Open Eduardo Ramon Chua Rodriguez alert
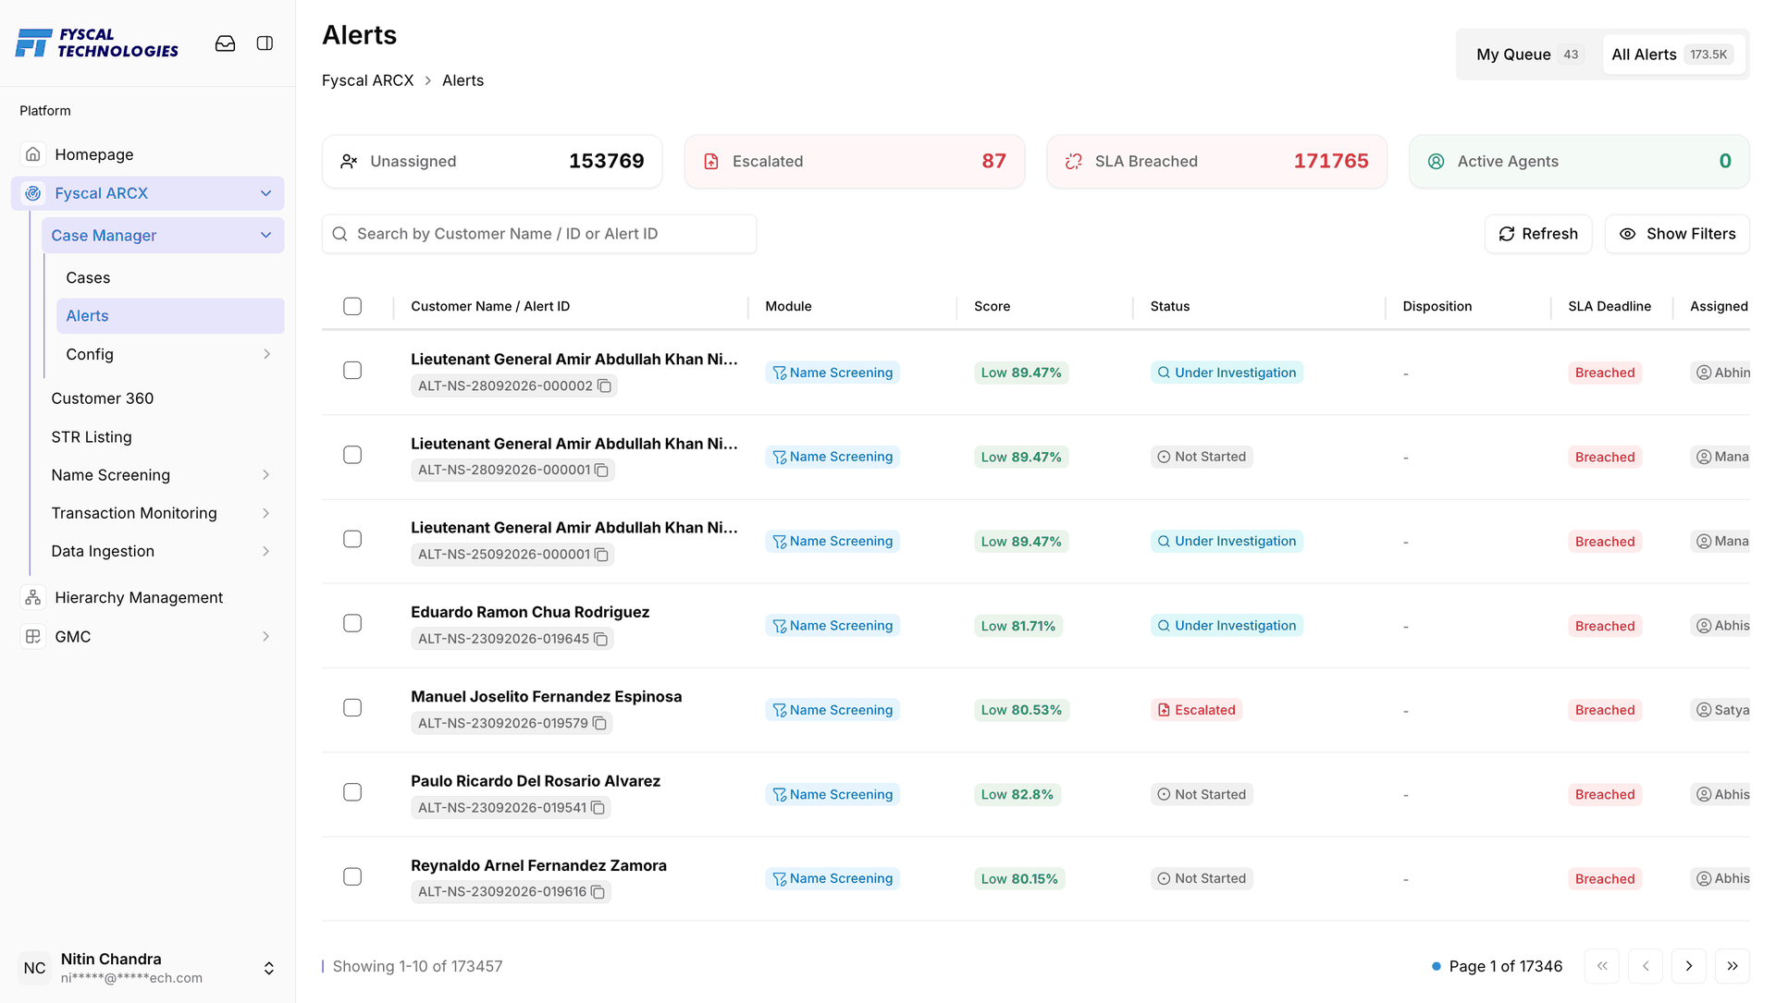The width and height of the screenshot is (1776, 1003). [x=530, y=612]
